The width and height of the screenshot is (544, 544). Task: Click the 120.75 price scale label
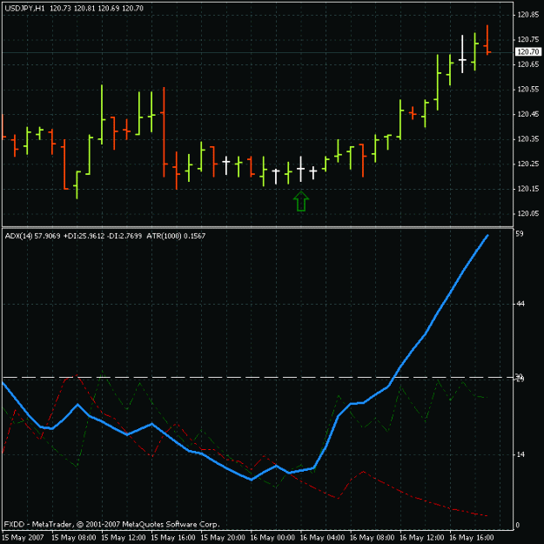coord(528,39)
